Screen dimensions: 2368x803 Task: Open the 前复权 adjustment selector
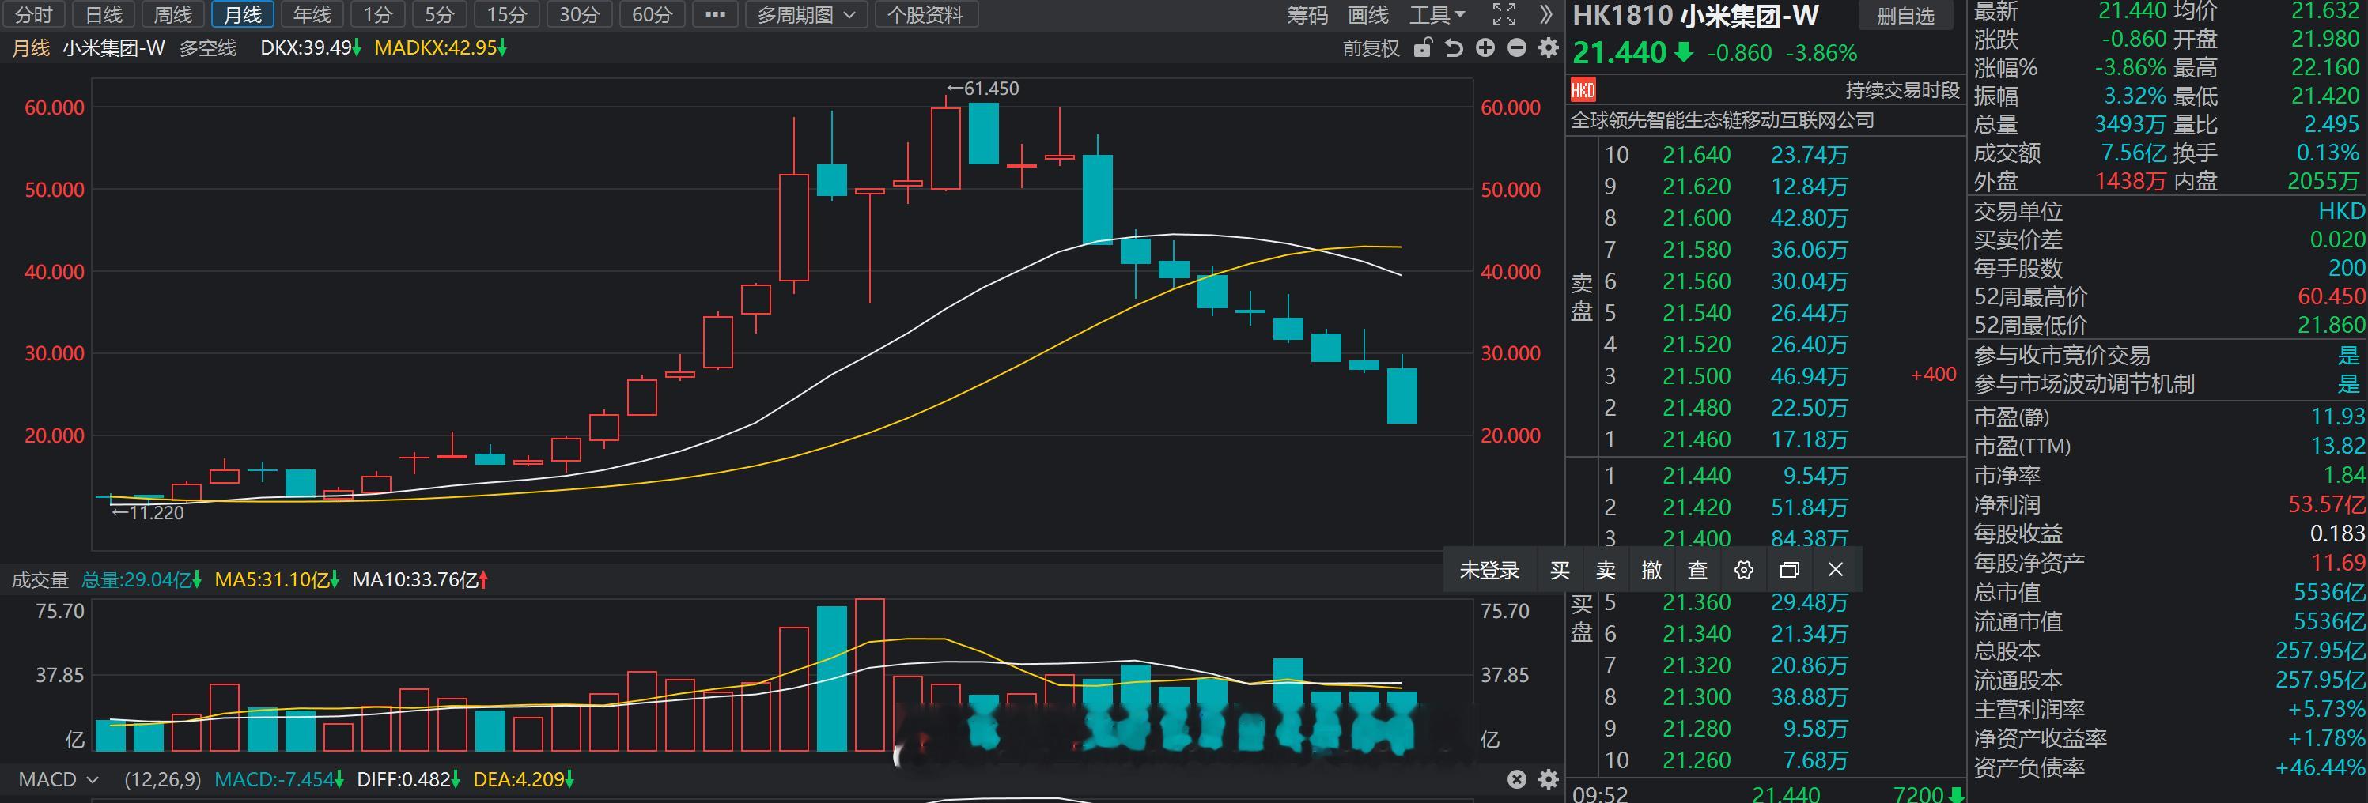tap(1371, 47)
